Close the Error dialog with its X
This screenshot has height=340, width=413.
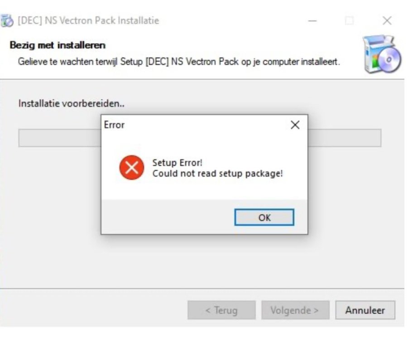click(295, 125)
